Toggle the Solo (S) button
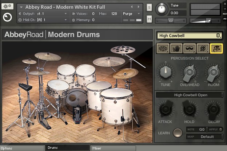227x151 pixels. pos(149,7)
